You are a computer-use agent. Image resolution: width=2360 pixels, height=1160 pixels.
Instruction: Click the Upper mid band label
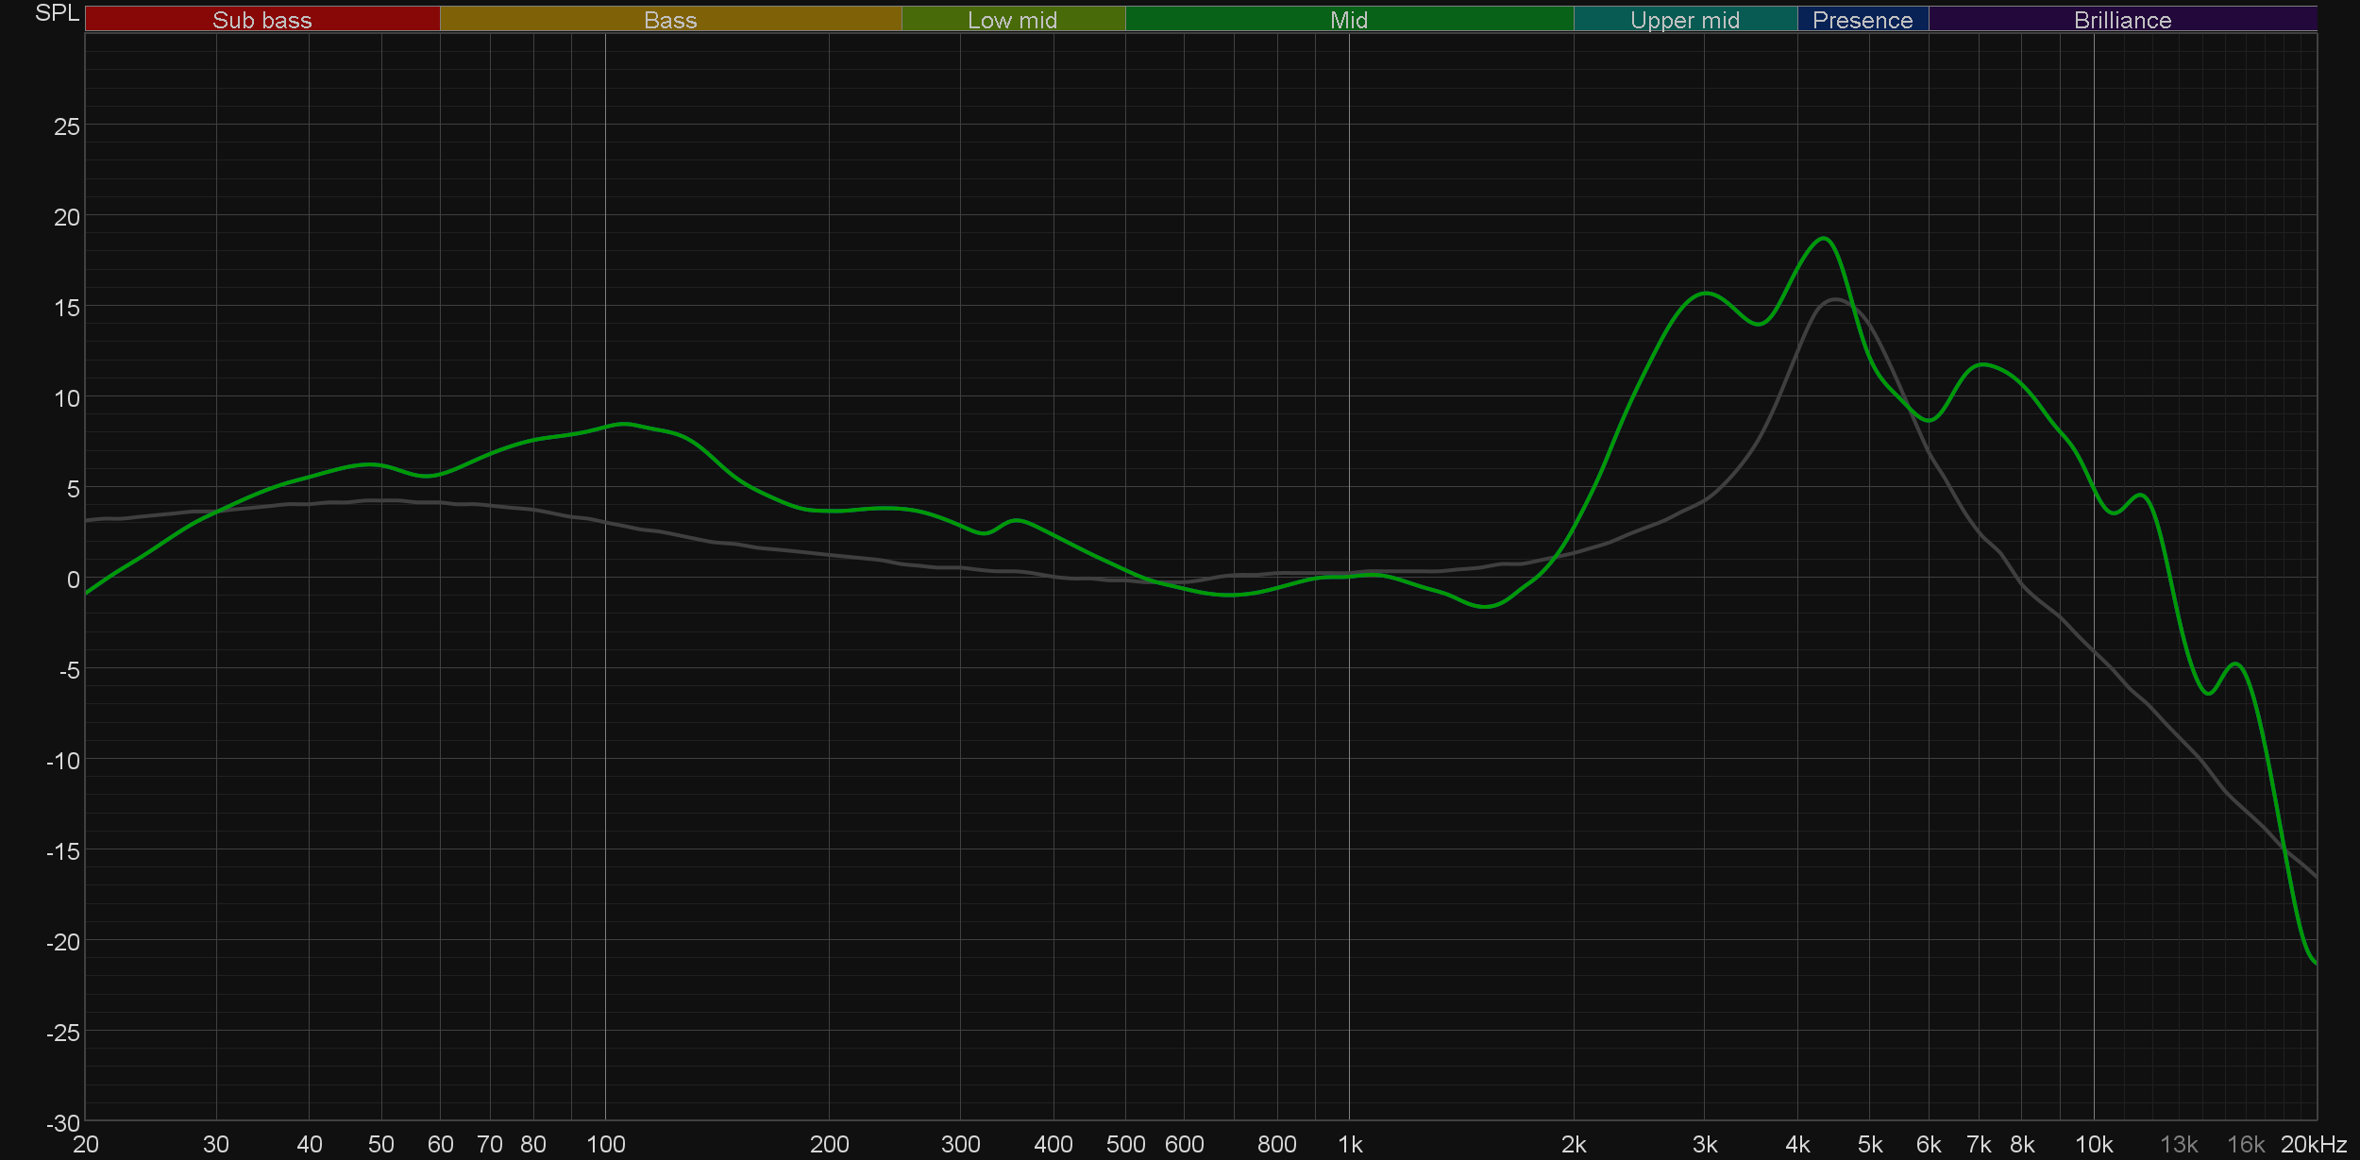1684,20
